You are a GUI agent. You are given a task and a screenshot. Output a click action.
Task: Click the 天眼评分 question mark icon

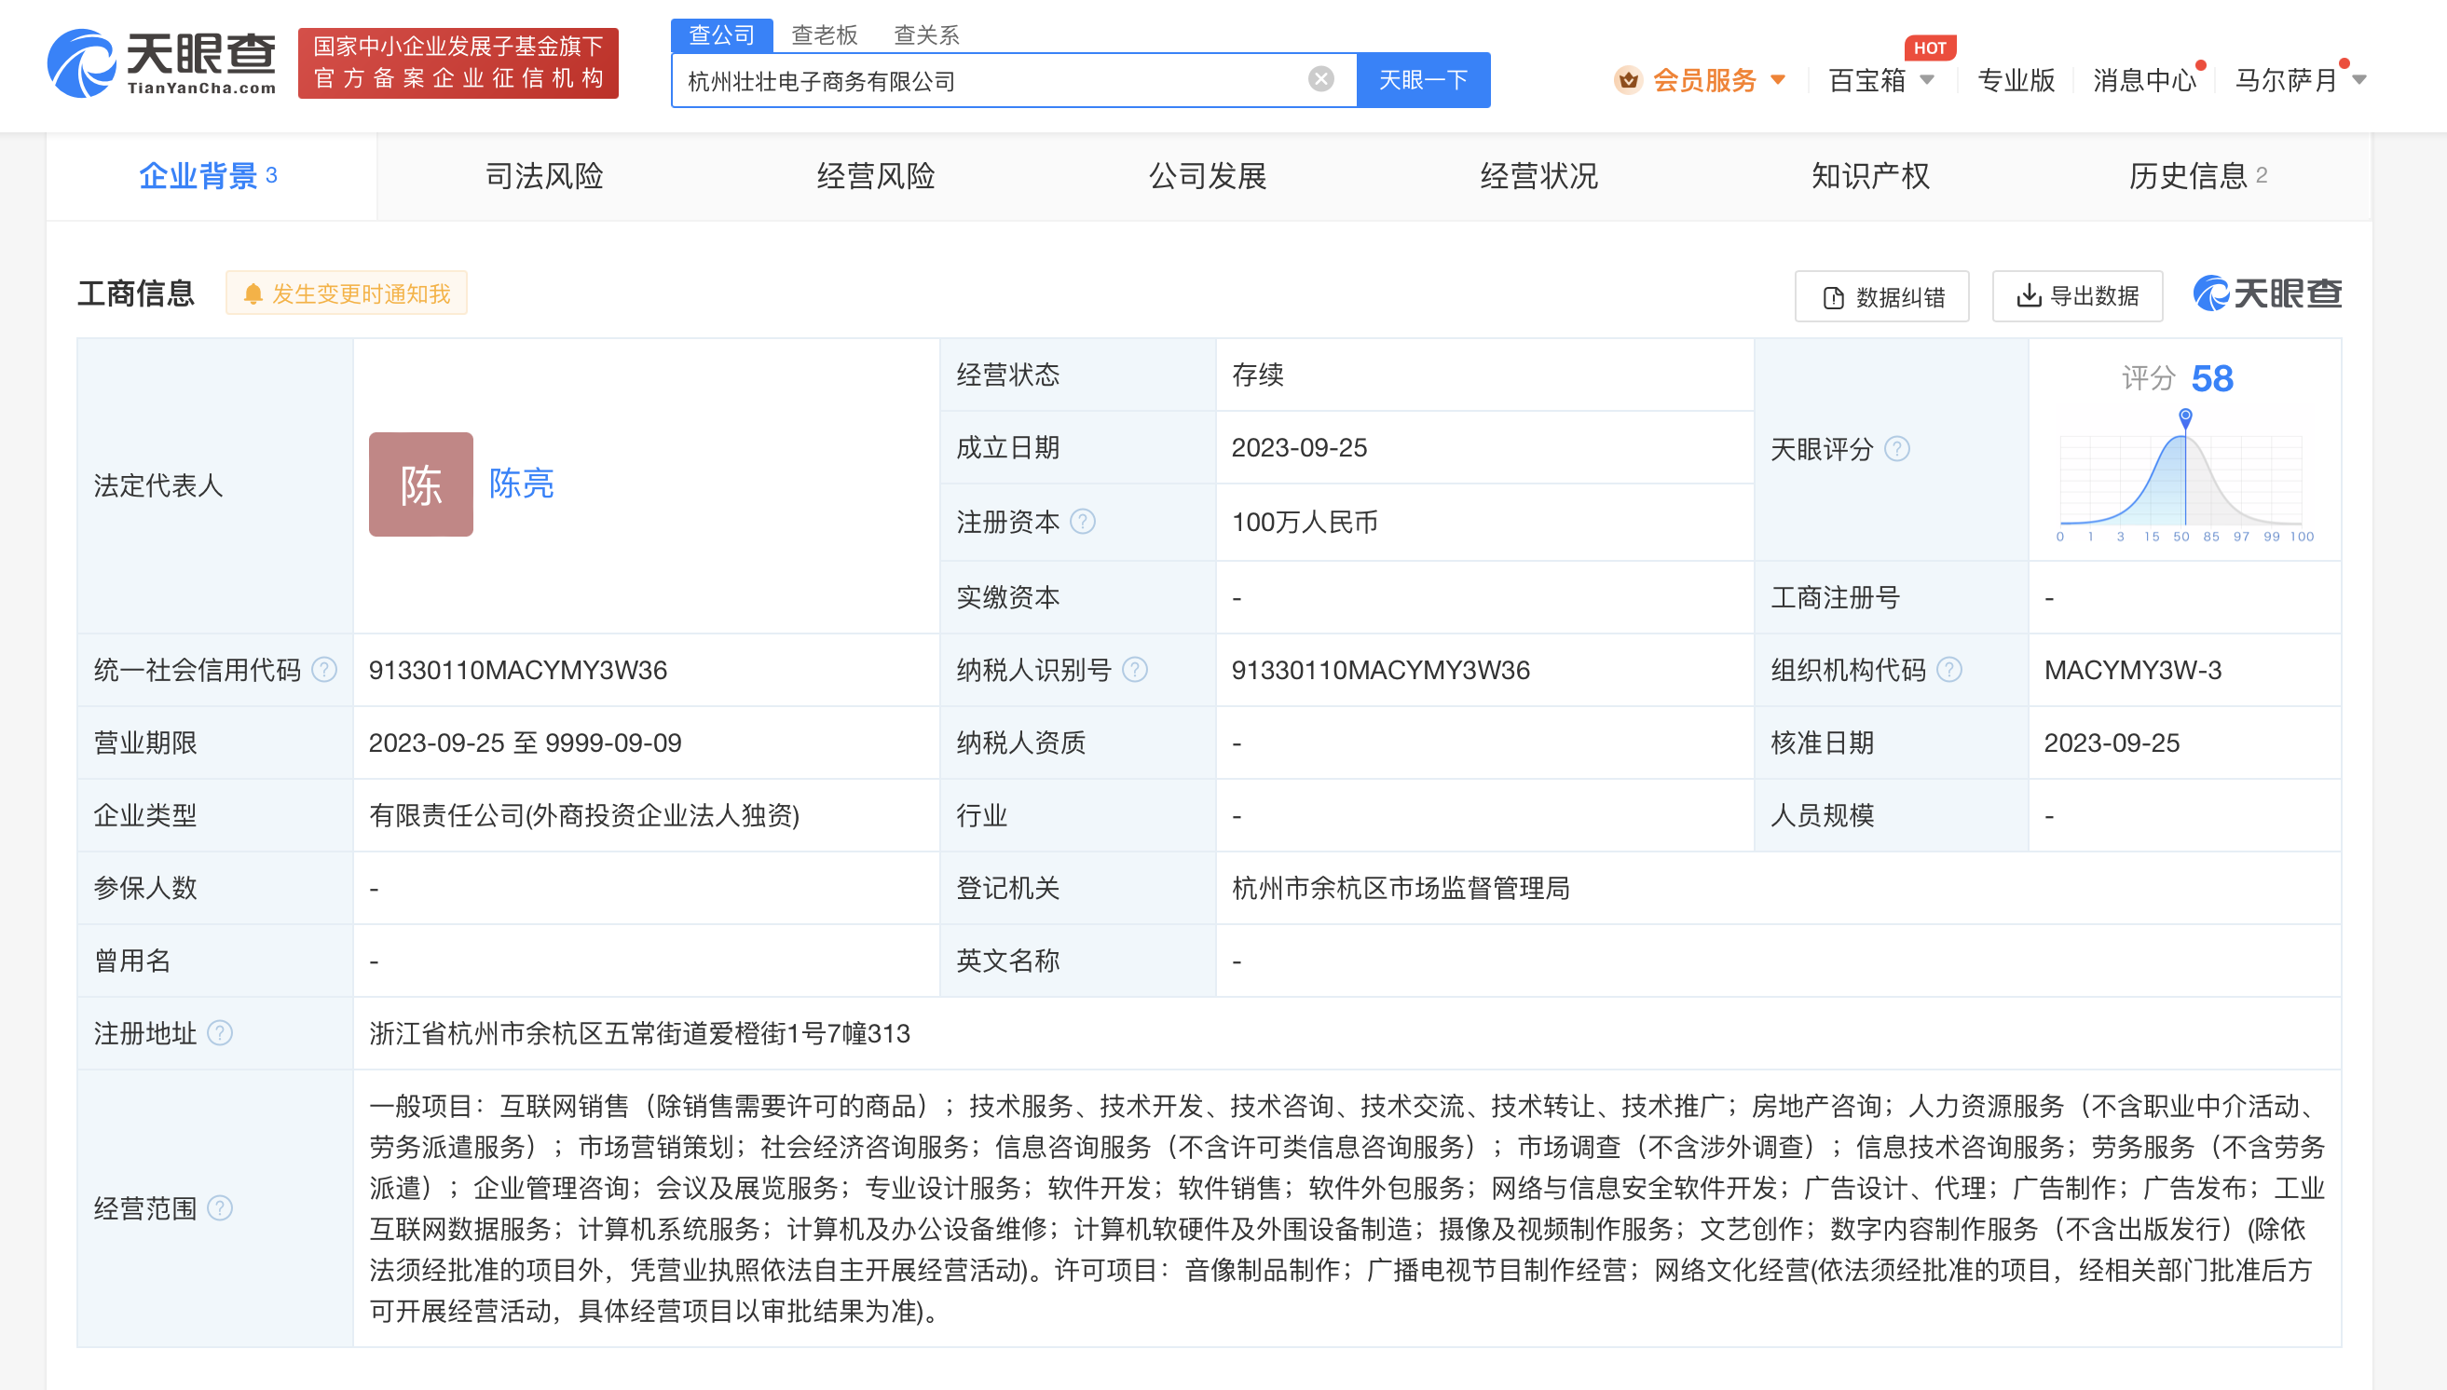(x=1899, y=449)
